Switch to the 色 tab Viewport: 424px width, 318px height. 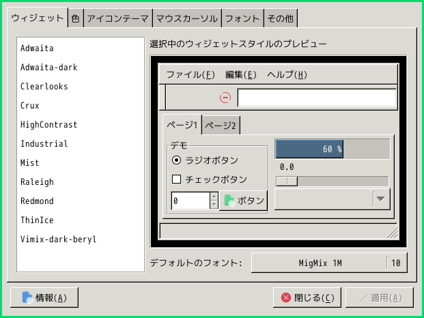[75, 18]
